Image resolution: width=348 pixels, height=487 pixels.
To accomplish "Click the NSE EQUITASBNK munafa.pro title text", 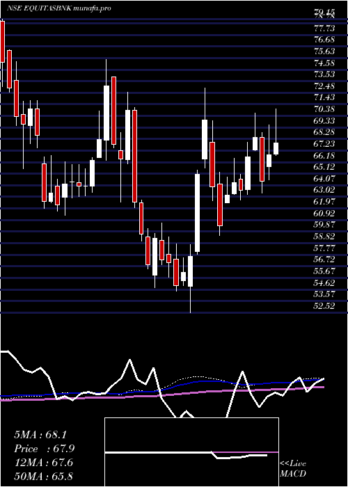I will click(59, 8).
